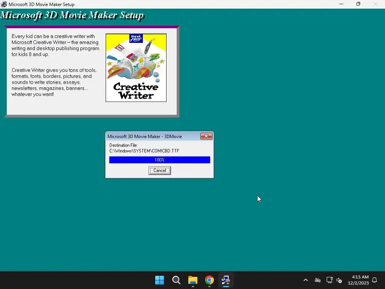Click the OneDrive cloud tray icon
This screenshot has height=289, width=385.
318,280
